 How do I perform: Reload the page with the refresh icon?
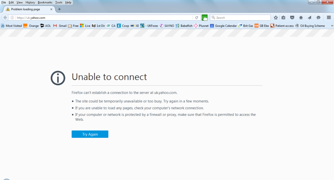coord(197,18)
